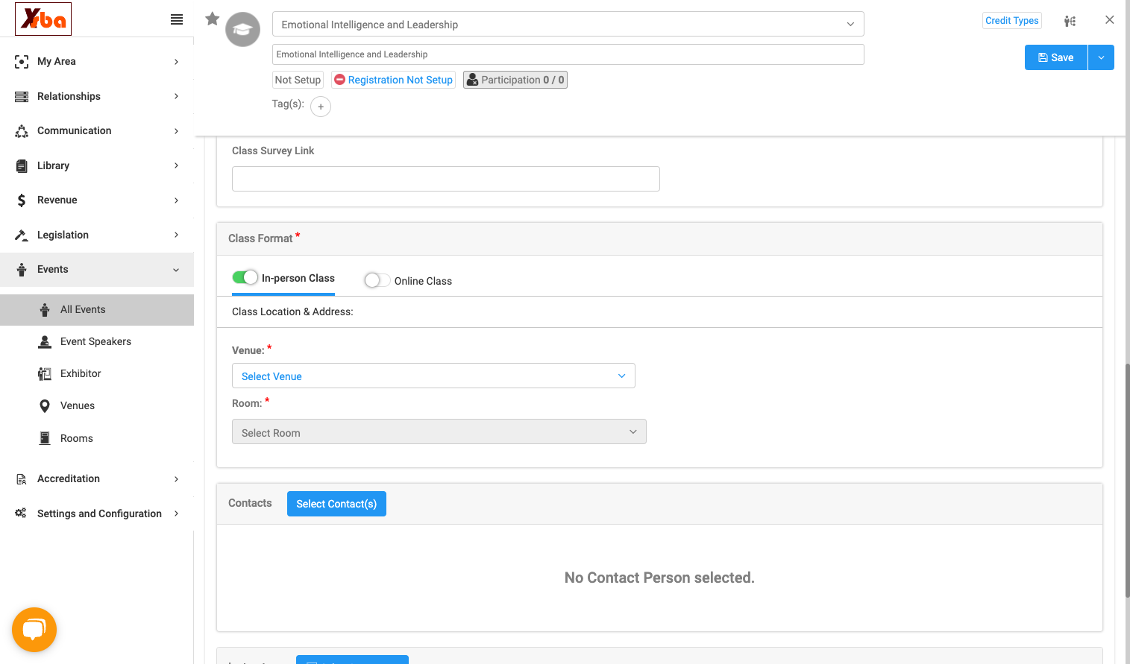Click the Not Setup status badge
This screenshot has width=1130, height=664.
pyautogui.click(x=298, y=80)
